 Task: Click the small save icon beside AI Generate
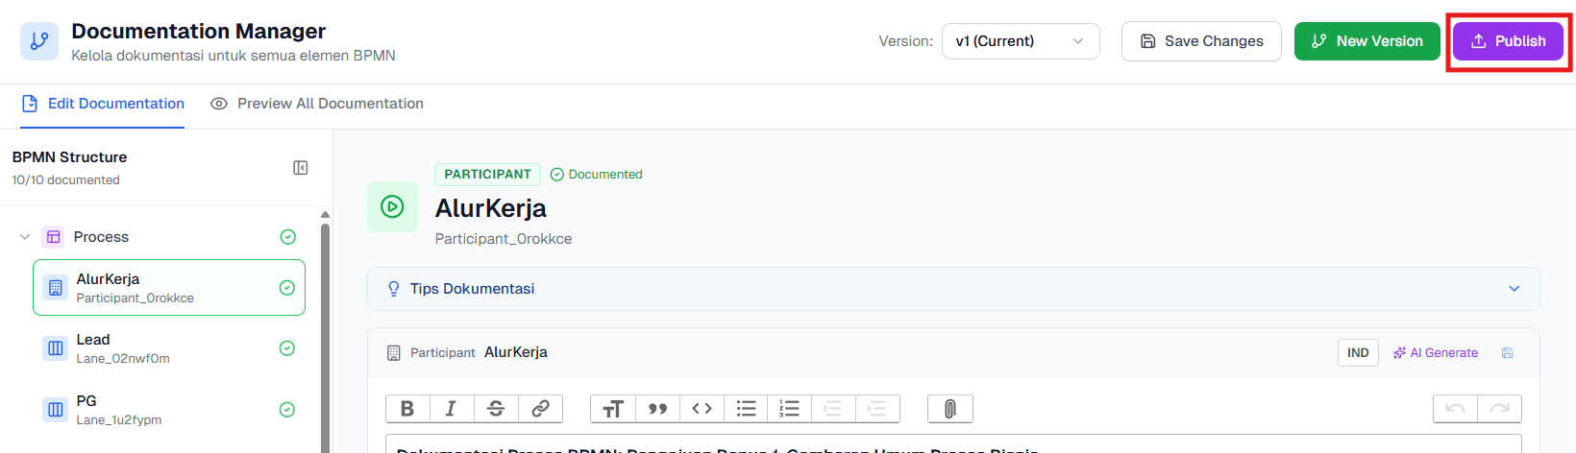tap(1507, 353)
